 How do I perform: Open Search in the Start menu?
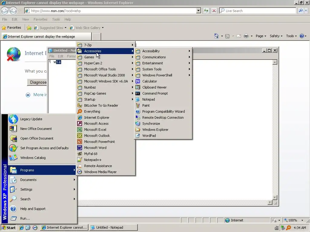(x=42, y=199)
